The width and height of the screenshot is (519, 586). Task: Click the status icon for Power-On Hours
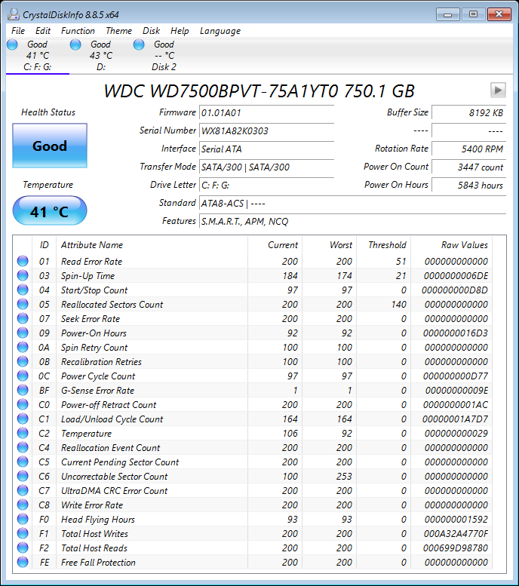click(x=23, y=333)
